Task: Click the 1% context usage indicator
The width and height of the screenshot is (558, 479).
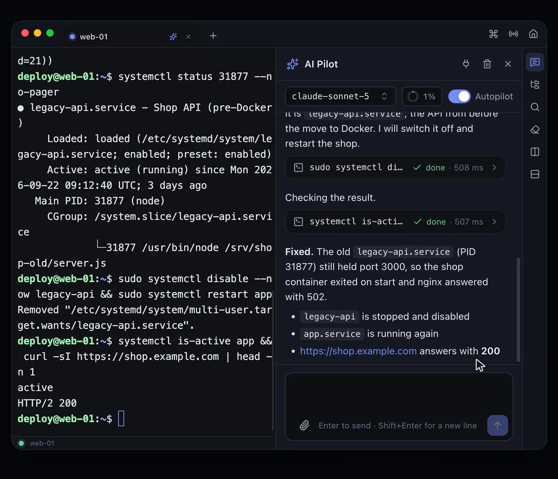Action: coord(422,96)
